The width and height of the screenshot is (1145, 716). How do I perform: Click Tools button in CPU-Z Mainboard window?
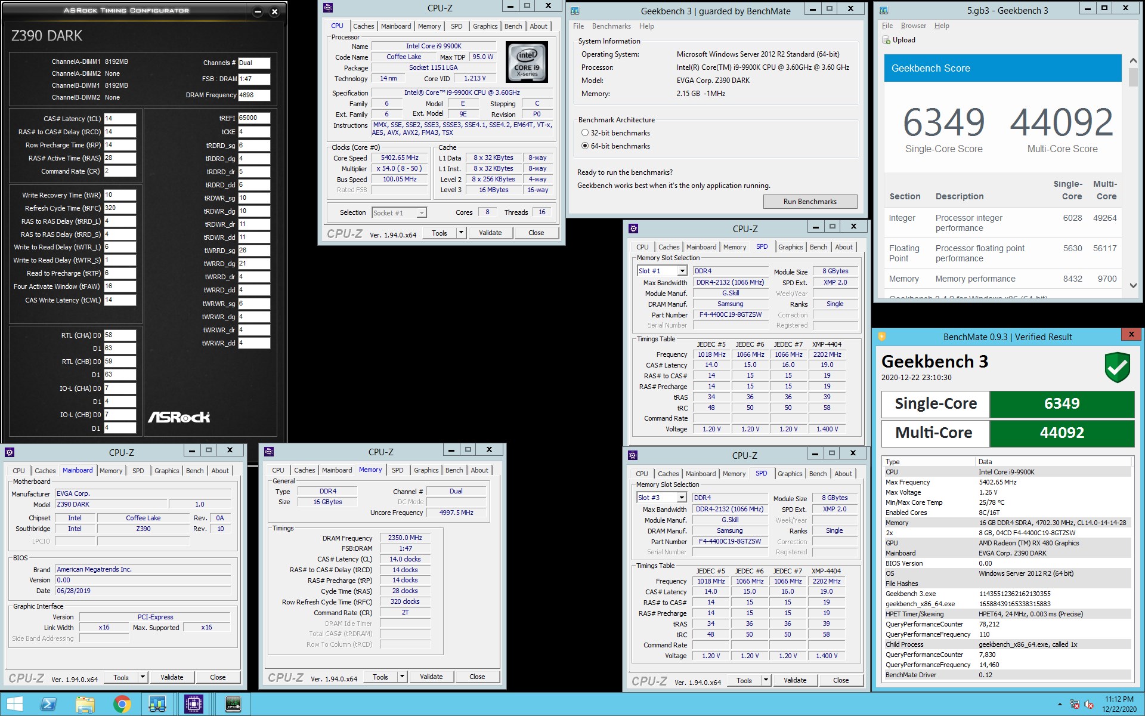tap(121, 677)
